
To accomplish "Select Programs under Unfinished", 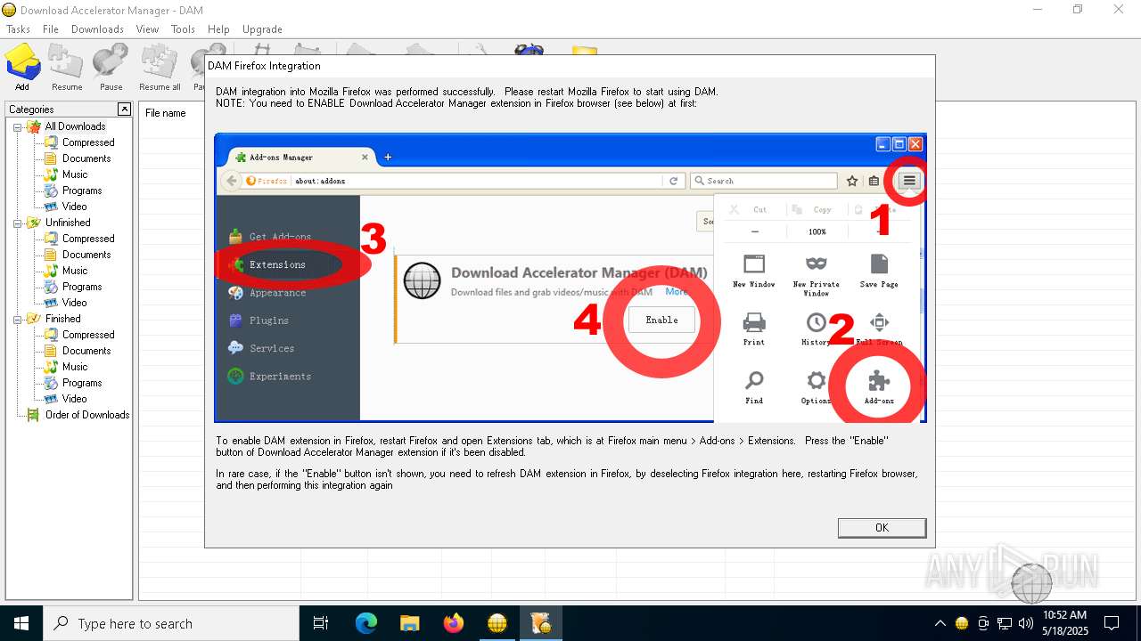I will click(x=82, y=287).
